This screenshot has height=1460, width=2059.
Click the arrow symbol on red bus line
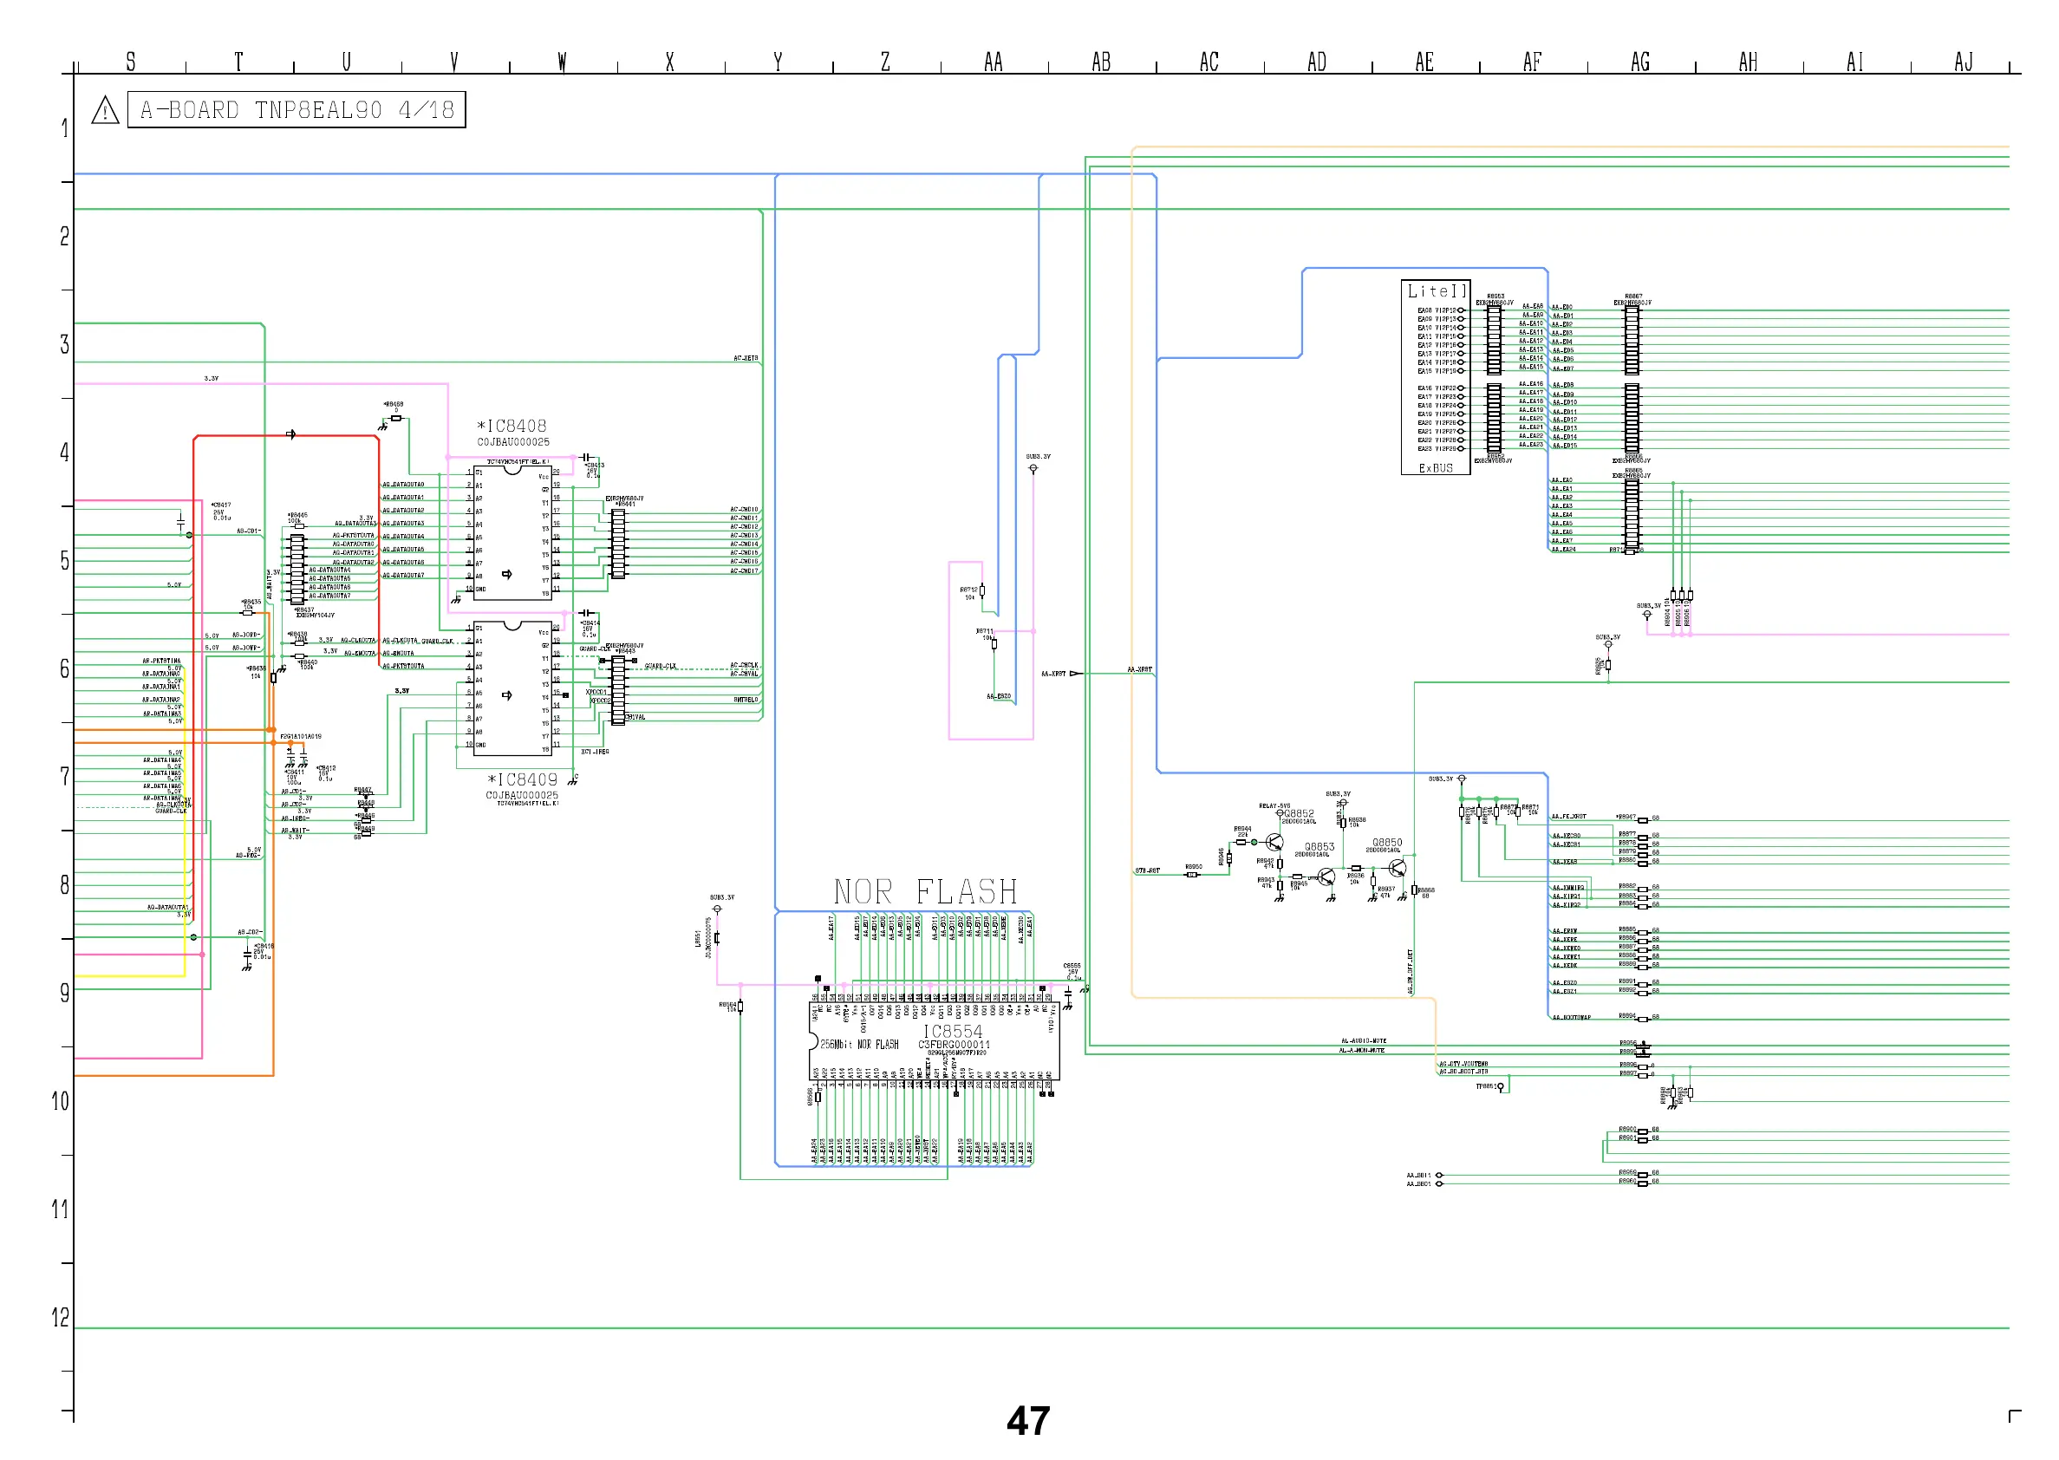coord(290,434)
